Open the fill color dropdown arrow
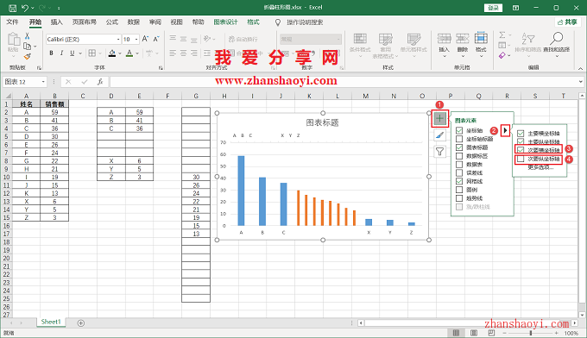The image size is (587, 338). [120, 53]
